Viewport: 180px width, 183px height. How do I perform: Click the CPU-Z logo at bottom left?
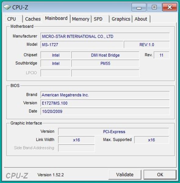[17, 176]
